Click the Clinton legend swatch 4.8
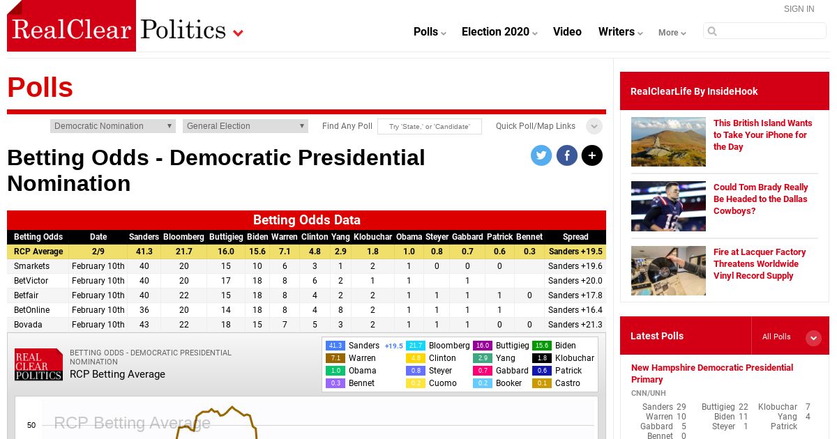The image size is (837, 439). tap(416, 358)
